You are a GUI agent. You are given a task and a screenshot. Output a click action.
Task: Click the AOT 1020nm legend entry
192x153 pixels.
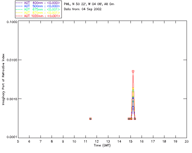pos(38,16)
